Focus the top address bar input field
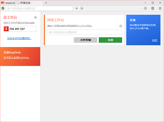 pos(39,8)
